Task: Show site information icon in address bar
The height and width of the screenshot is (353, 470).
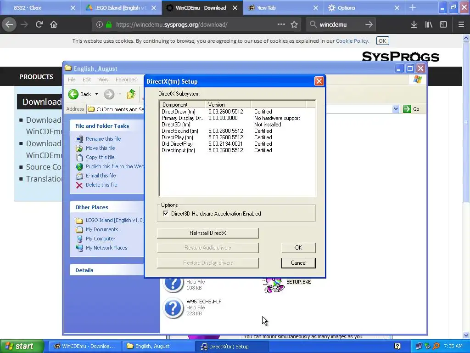Action: [x=100, y=25]
